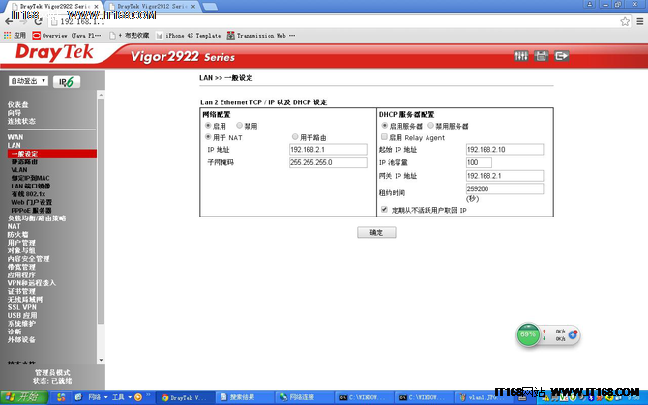Expand the NAT section in sidebar
This screenshot has height=405, width=648.
point(14,225)
